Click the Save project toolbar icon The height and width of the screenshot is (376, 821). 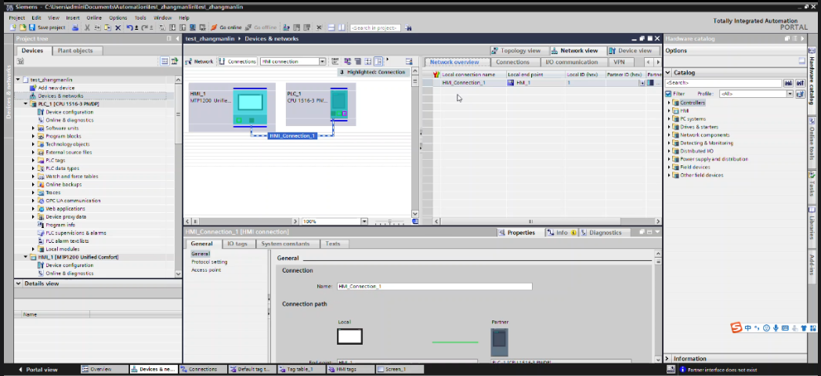point(32,27)
